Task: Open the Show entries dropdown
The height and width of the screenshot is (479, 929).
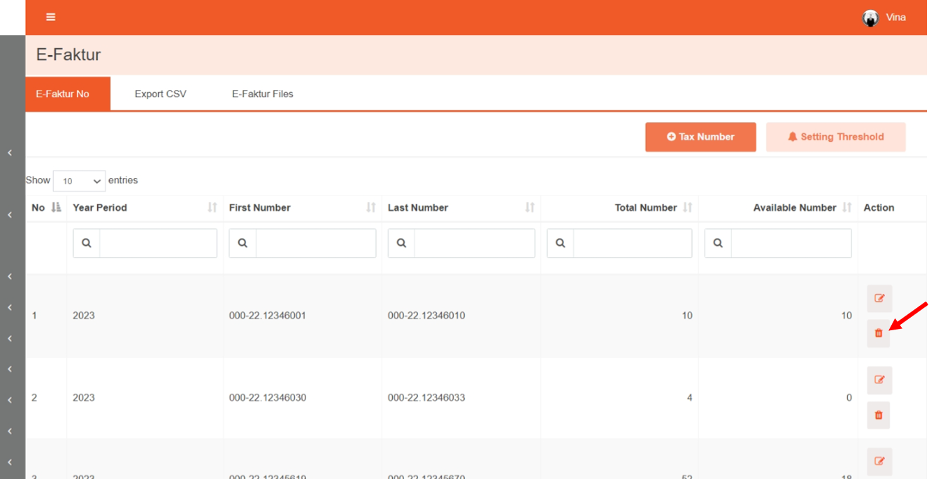Action: coord(79,181)
